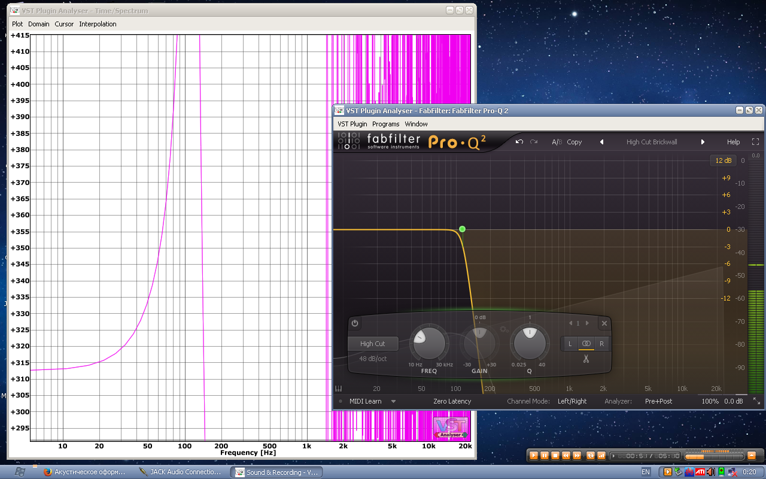The image size is (766, 479).
Task: Open the Zero Latency processing mode menu
Action: (452, 401)
